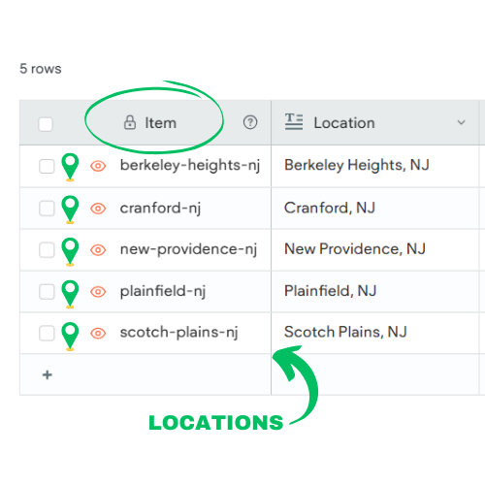Image resolution: width=485 pixels, height=485 pixels.
Task: Open the new-providence-nj item
Action: (188, 249)
